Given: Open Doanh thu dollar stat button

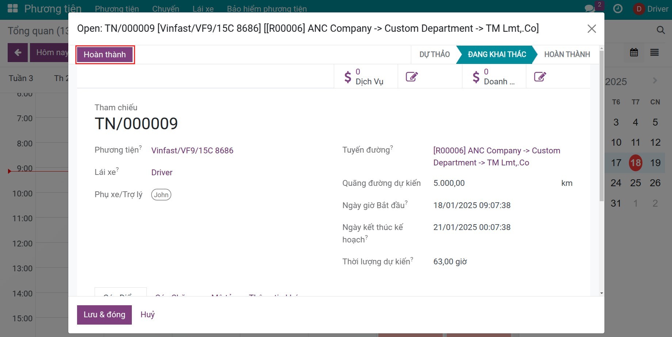Looking at the screenshot, I should point(494,76).
